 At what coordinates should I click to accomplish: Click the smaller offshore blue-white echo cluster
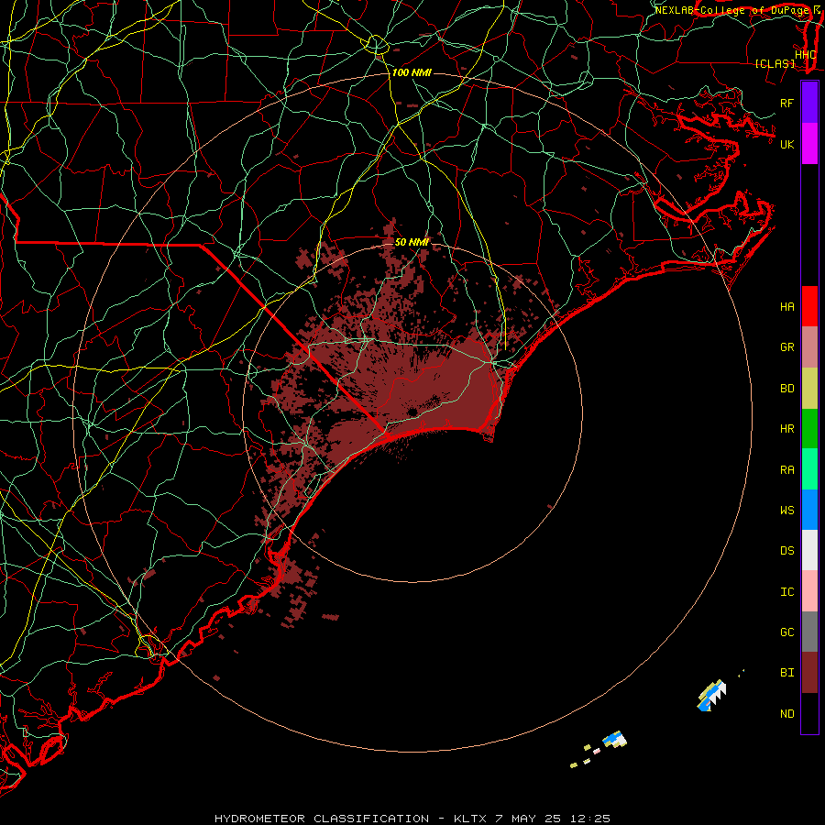click(614, 739)
